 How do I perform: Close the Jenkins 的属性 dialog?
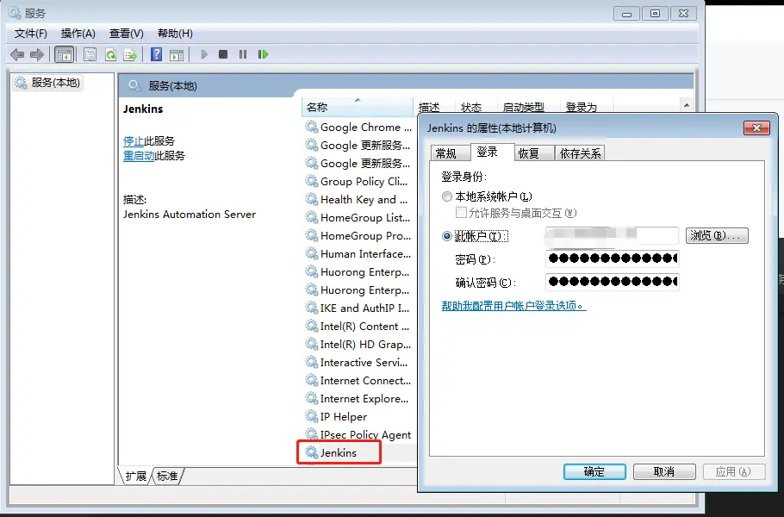[x=756, y=128]
